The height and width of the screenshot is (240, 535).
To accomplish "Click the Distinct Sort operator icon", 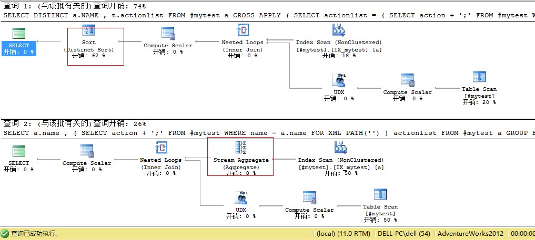I will point(88,32).
